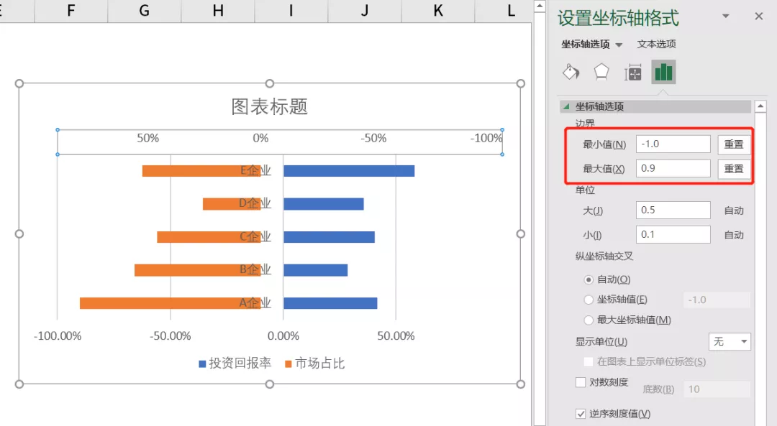Select column header I

(291, 11)
